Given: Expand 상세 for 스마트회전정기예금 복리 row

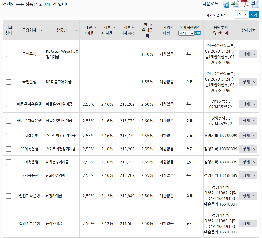Looking at the screenshot, I should (248, 149).
